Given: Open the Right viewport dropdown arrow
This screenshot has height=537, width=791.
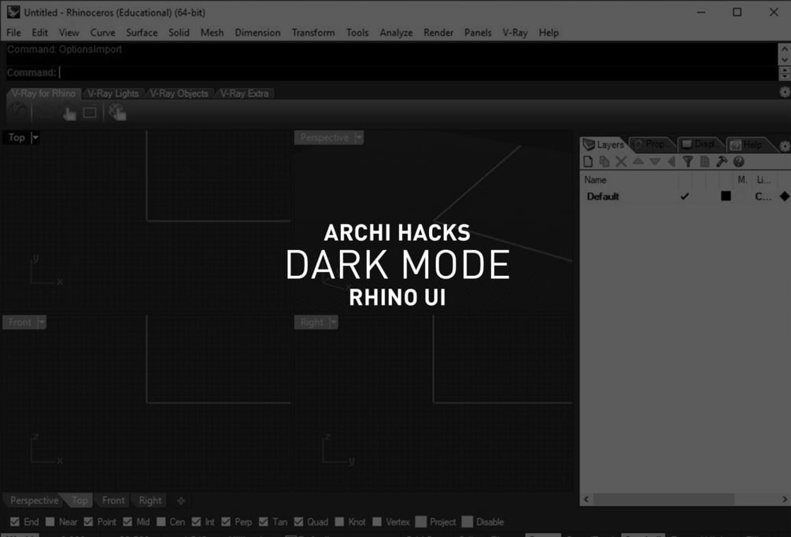Looking at the screenshot, I should tap(333, 322).
